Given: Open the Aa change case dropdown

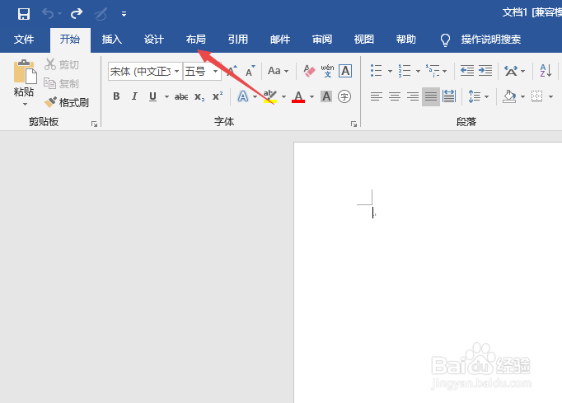Looking at the screenshot, I should point(278,71).
